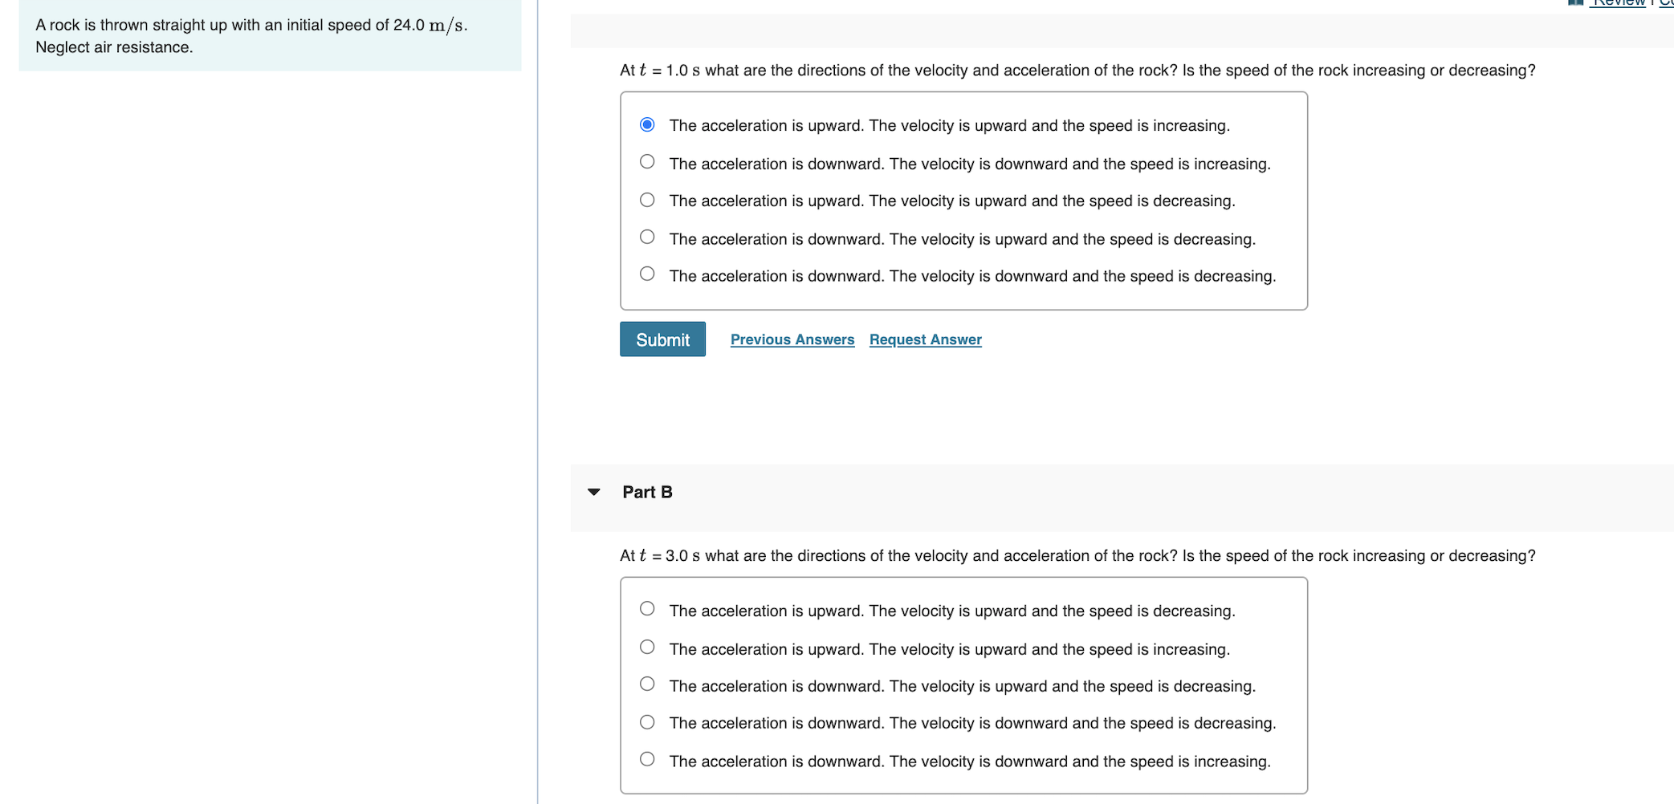Click the Request Answer link
Screen dimensions: 1674x804
(x=925, y=339)
